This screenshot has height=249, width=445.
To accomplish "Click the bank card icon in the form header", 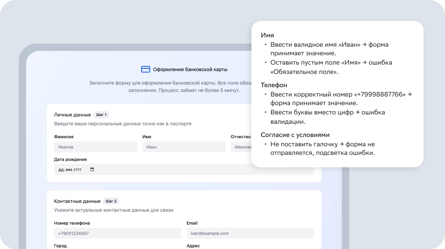I will tap(146, 69).
